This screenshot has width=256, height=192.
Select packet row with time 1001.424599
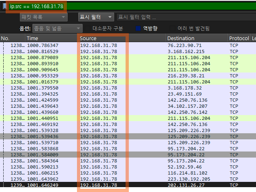(128, 100)
